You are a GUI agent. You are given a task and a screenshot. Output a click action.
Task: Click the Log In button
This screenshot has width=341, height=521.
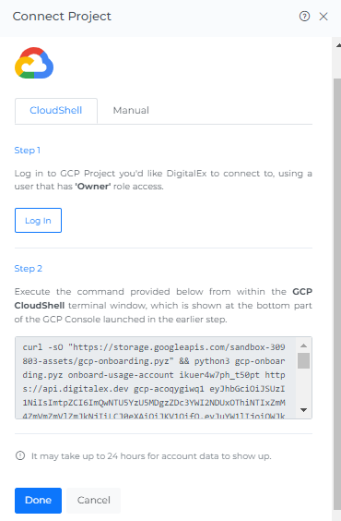point(38,220)
